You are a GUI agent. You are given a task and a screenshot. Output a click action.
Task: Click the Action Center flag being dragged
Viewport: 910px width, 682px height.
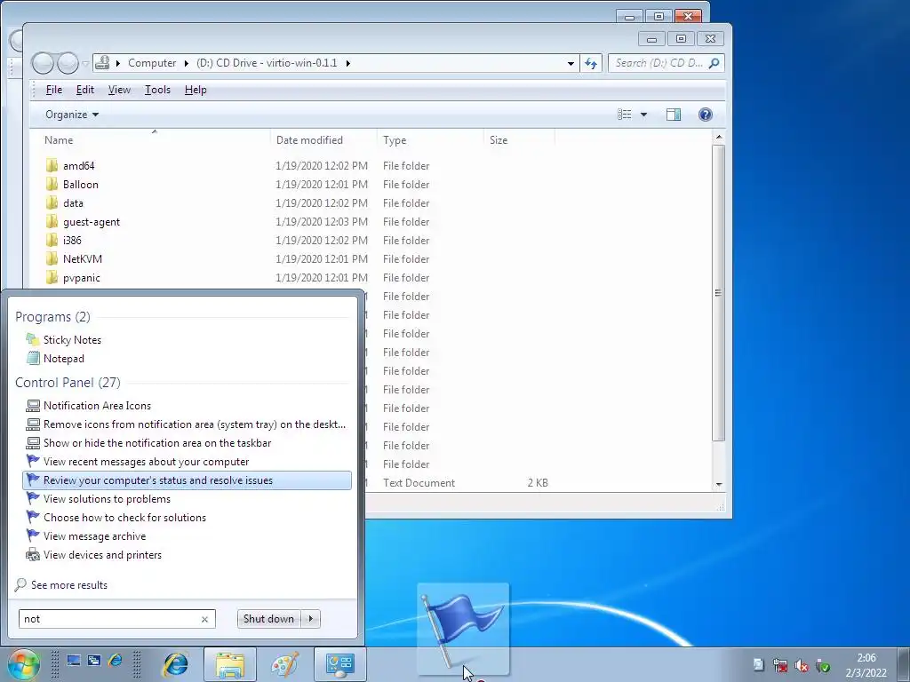point(462,630)
